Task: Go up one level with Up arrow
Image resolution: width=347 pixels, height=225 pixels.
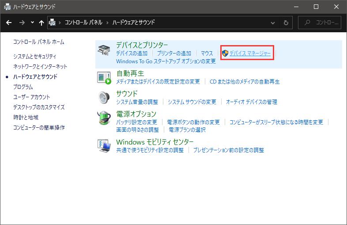Action: pyautogui.click(x=41, y=23)
